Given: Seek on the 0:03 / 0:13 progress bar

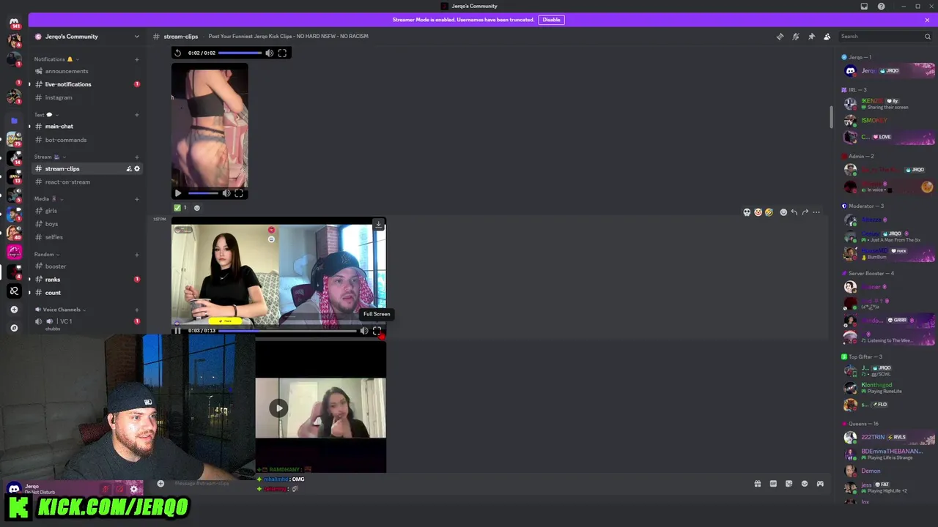Looking at the screenshot, I should [x=287, y=331].
